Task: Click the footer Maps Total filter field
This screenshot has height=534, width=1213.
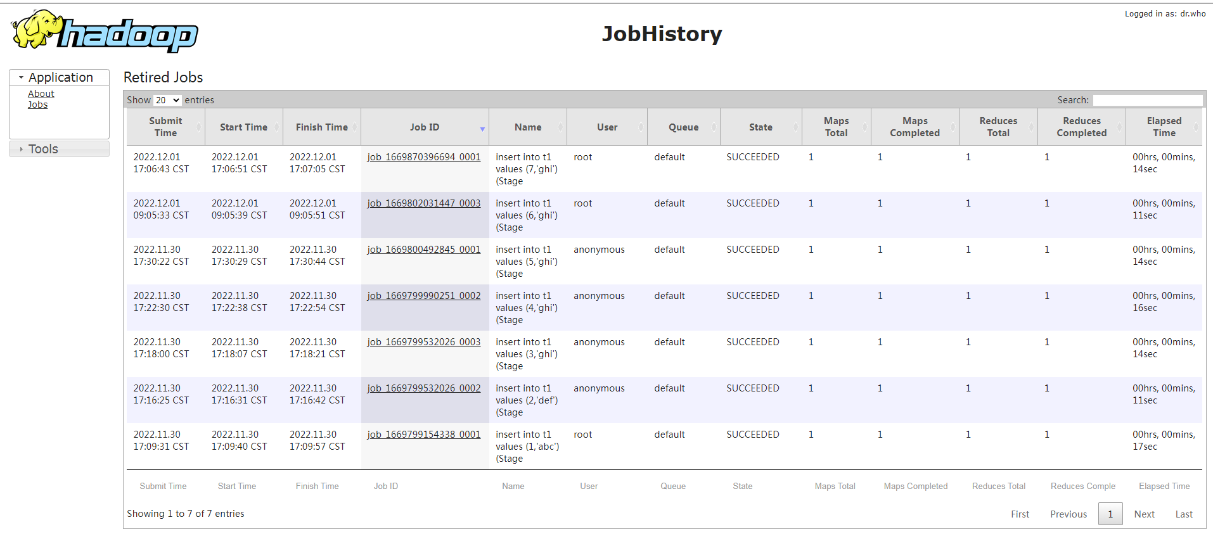Action: coord(835,486)
